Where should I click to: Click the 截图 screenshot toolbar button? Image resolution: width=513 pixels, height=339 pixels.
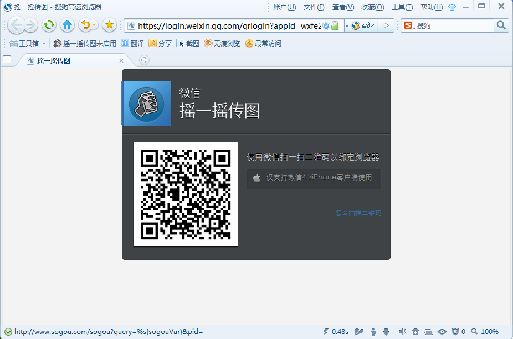[188, 44]
